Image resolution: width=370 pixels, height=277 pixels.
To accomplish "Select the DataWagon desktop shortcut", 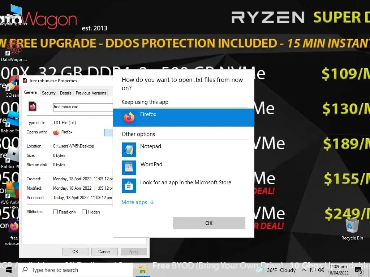I will pos(14,51).
